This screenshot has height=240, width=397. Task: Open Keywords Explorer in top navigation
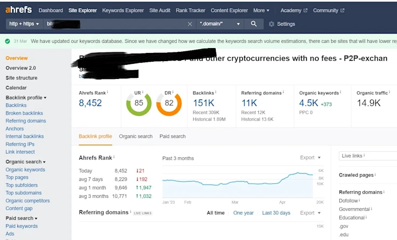tap(123, 10)
